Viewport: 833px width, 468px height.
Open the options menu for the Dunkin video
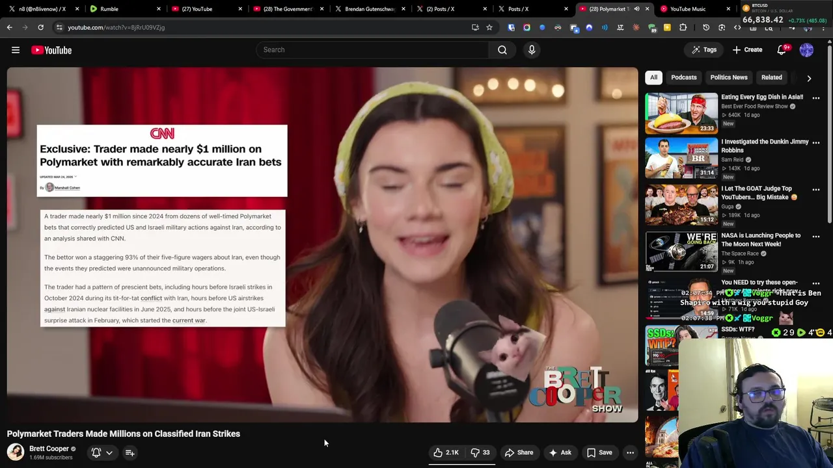tap(815, 142)
